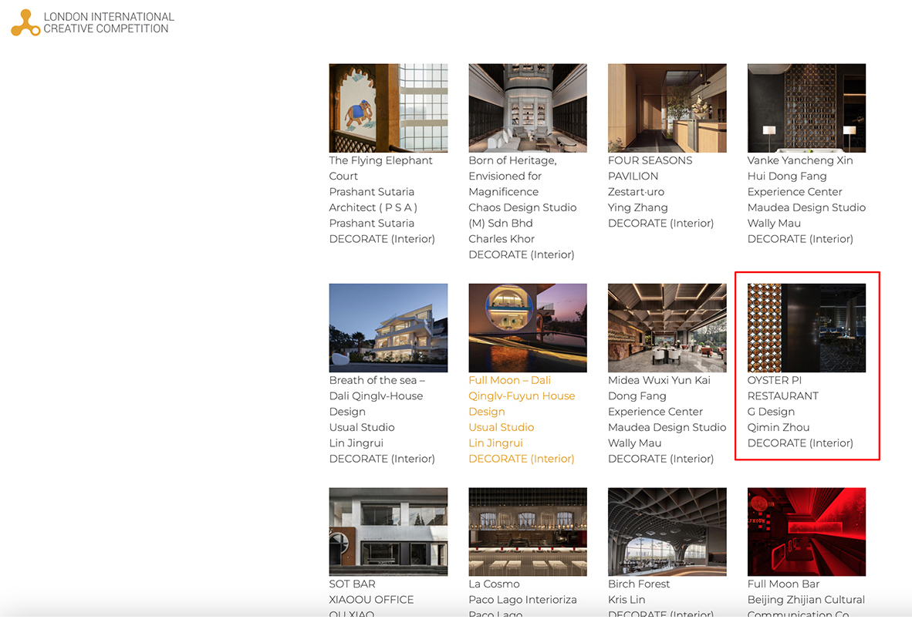
Task: Click orange "Lin Jingrui" in Full Moon – Dali entry
Action: 495,443
